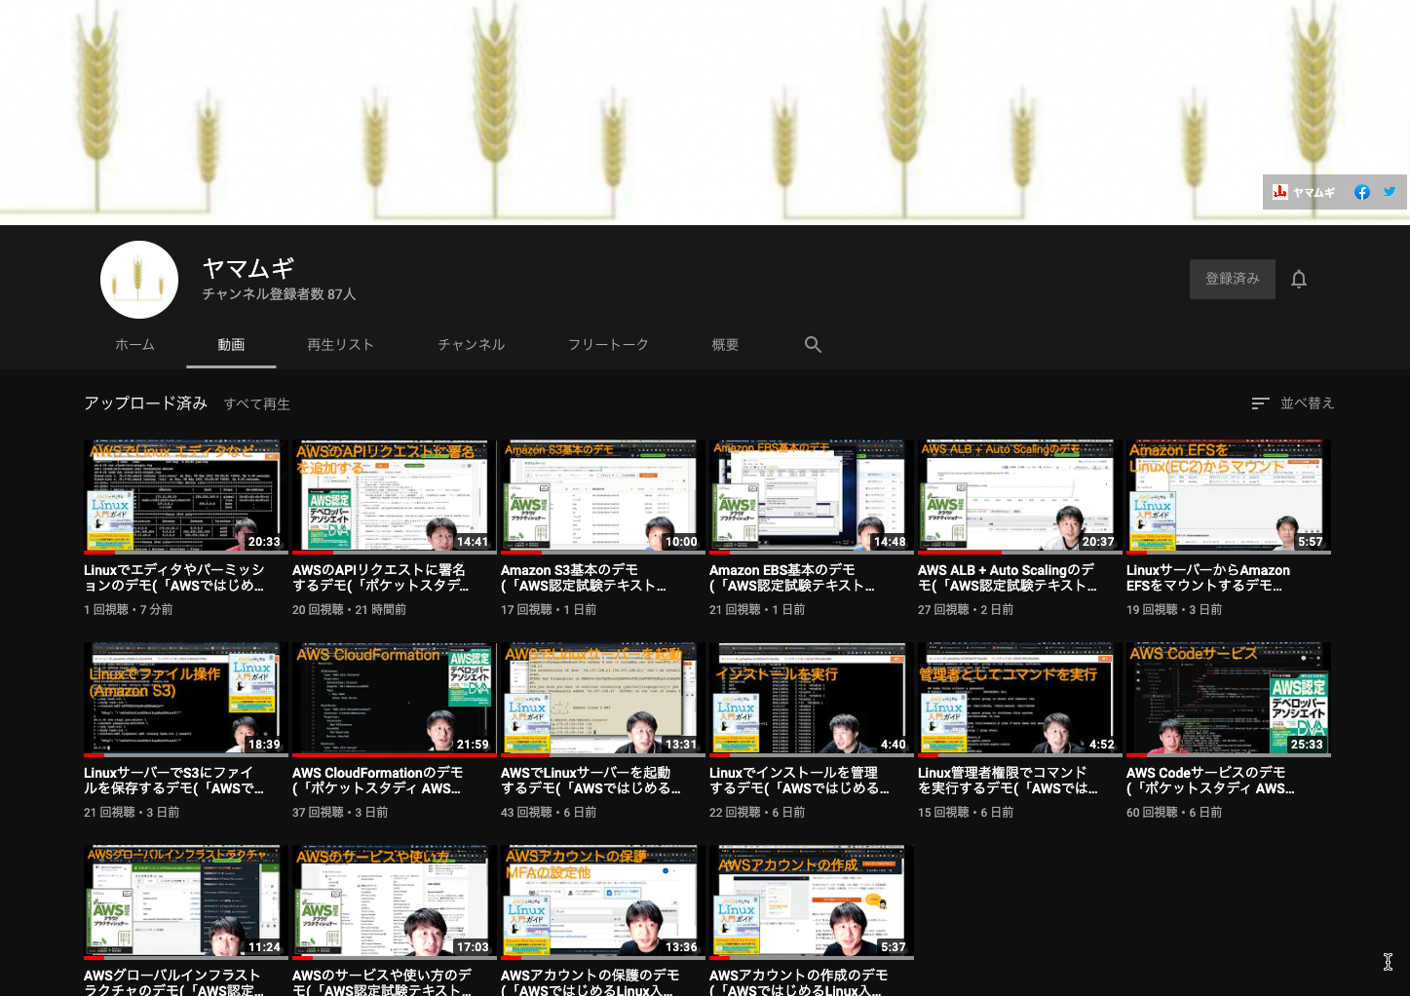Open 管理者としてコマンドを実行 thumbnail
This screenshot has height=996, width=1410.
pos(1018,699)
